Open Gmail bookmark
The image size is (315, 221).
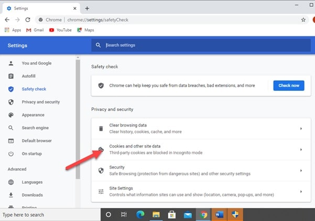pos(35,30)
